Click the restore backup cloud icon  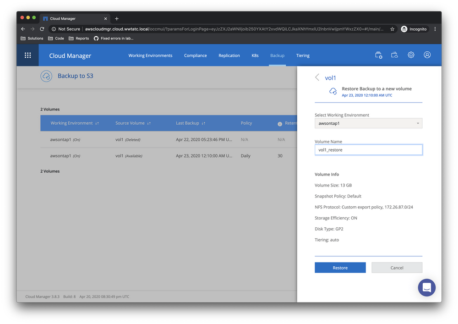[333, 92]
